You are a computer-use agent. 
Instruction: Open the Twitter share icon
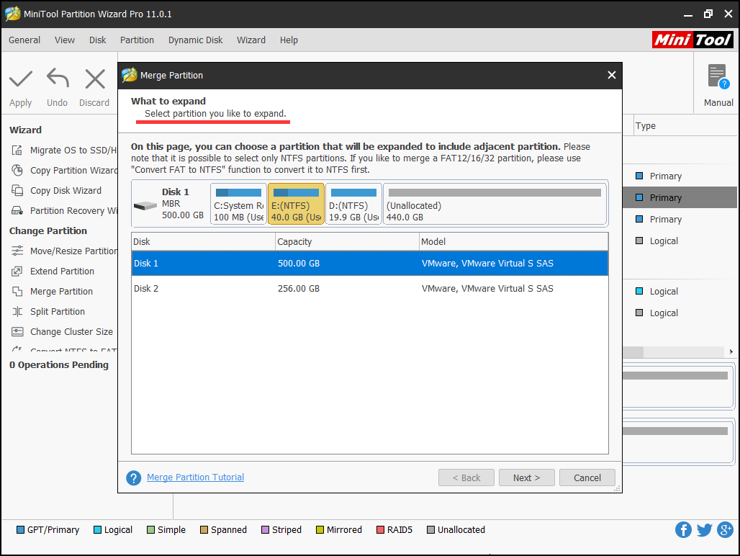(x=704, y=529)
